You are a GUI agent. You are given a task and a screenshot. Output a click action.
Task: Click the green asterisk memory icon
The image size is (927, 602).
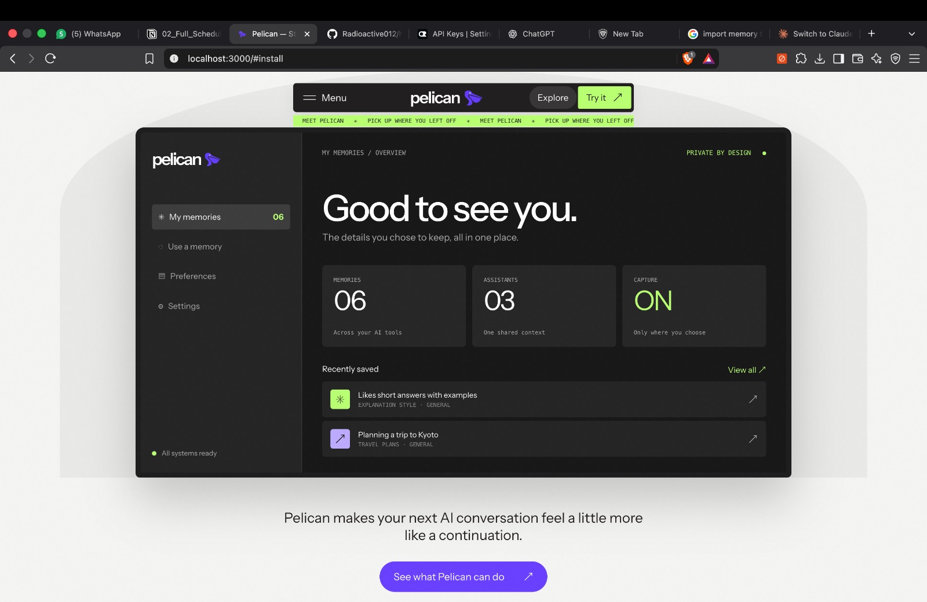pos(340,399)
